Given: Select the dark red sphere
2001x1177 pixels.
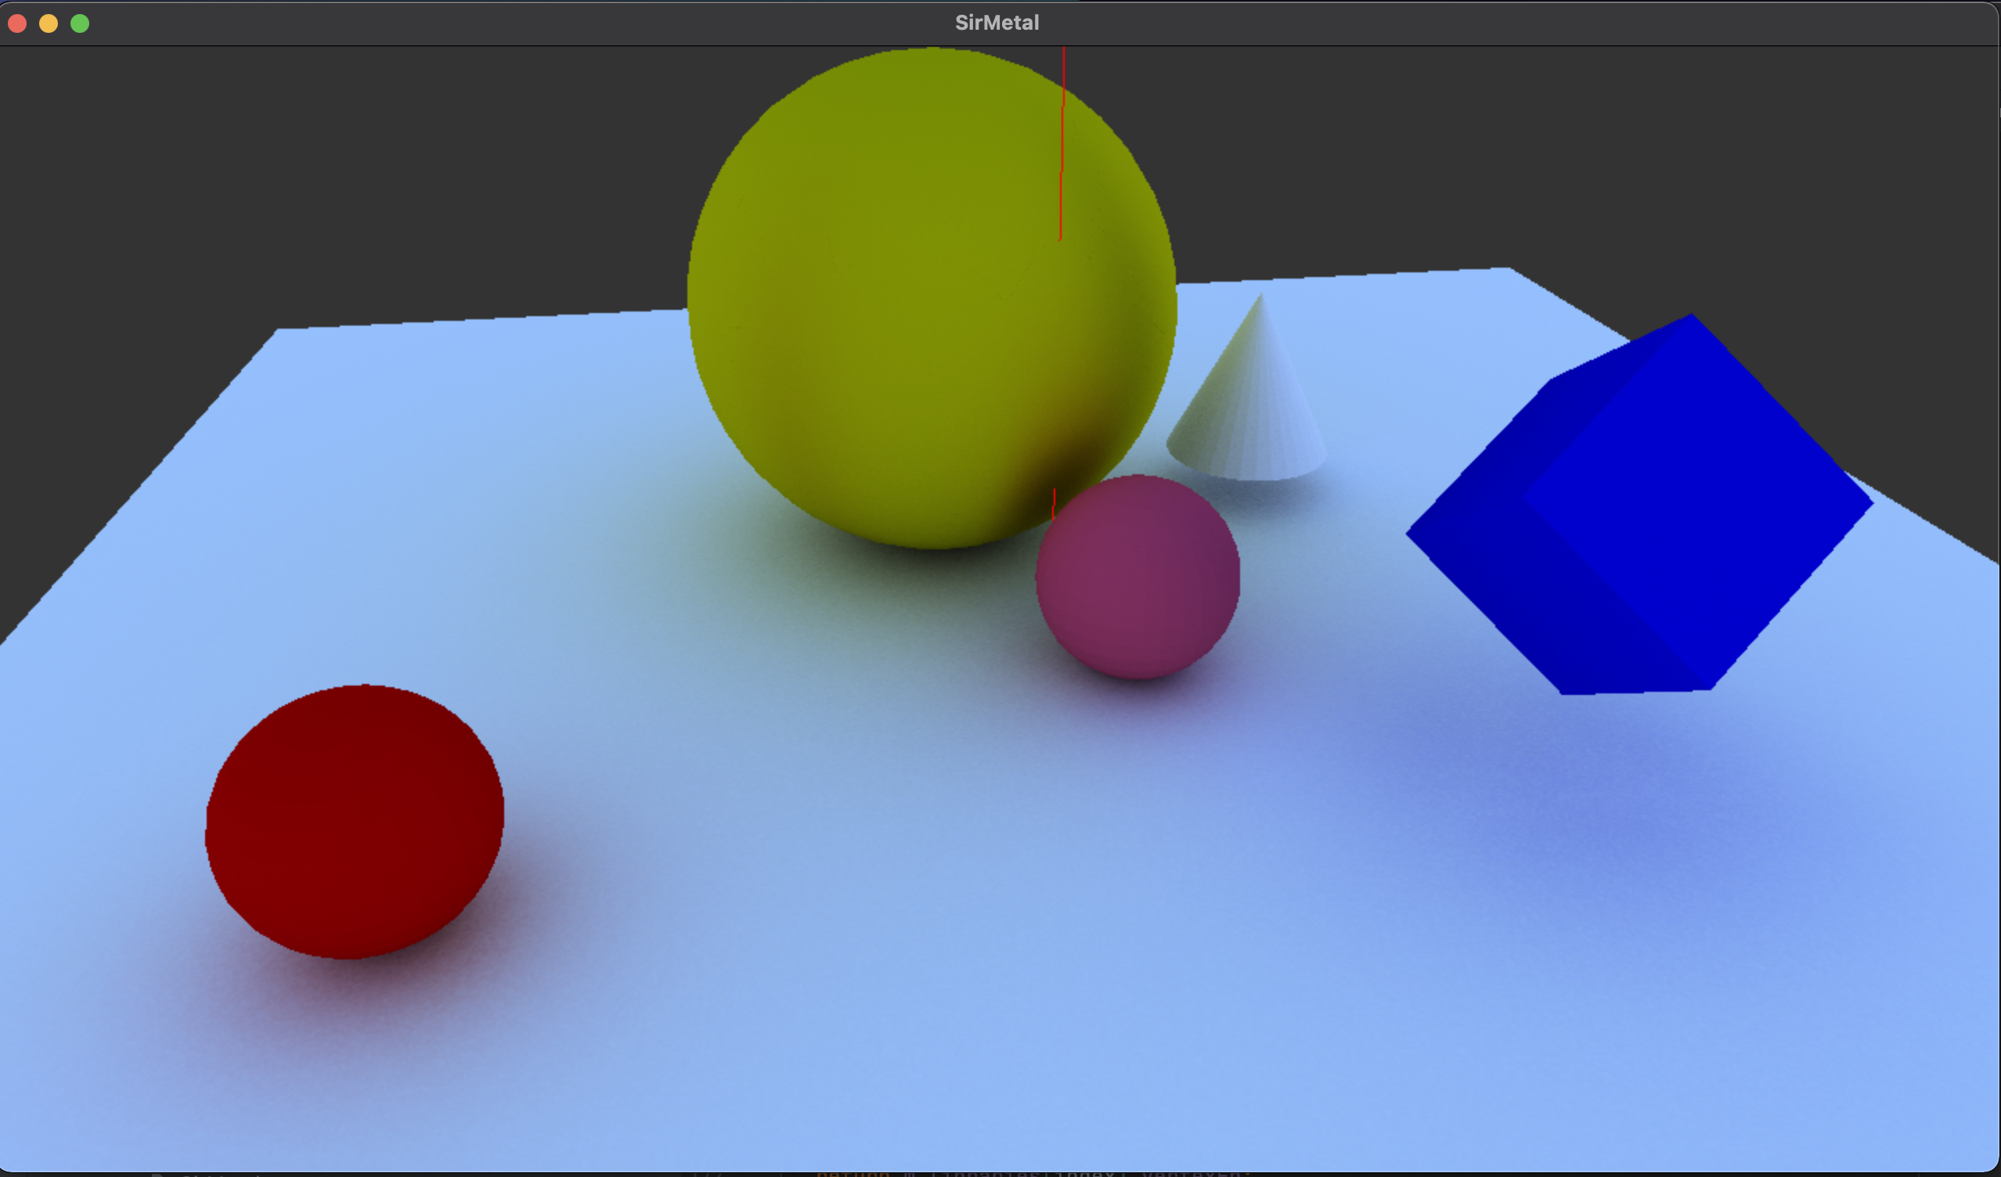Looking at the screenshot, I should point(354,822).
